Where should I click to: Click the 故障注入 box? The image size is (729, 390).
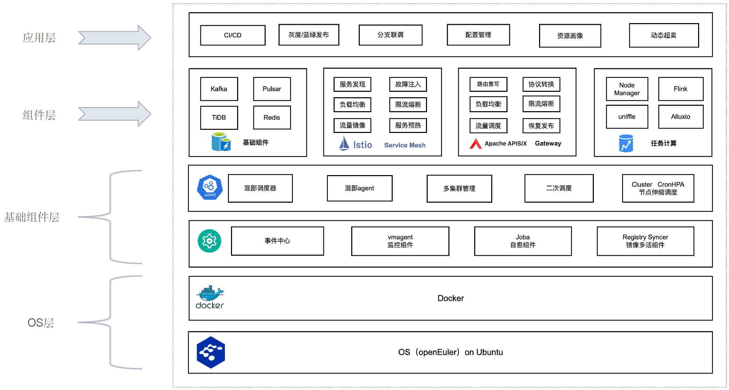[x=408, y=84]
